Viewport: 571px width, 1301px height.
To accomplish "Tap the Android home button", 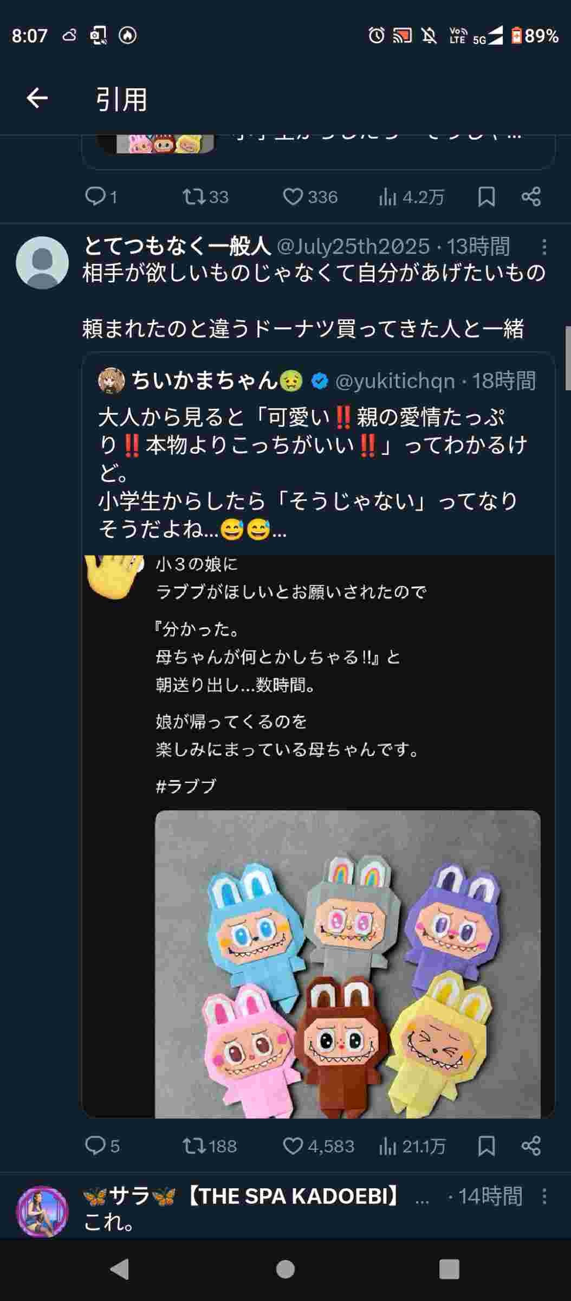I will coord(285,1269).
